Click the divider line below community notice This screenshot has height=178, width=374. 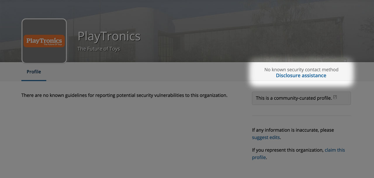301,116
